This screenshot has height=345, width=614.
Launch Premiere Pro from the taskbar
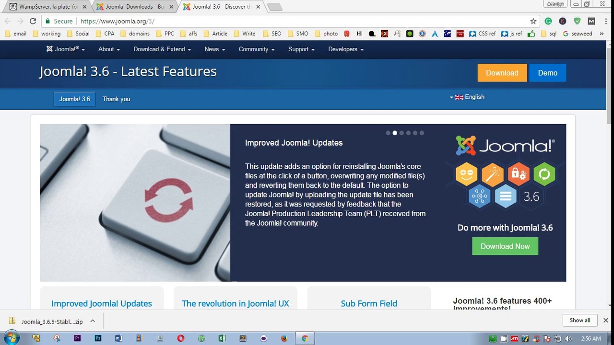point(77,338)
